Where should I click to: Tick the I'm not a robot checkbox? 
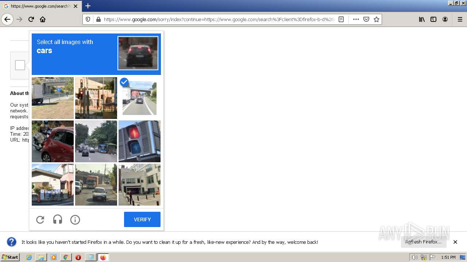(20, 65)
